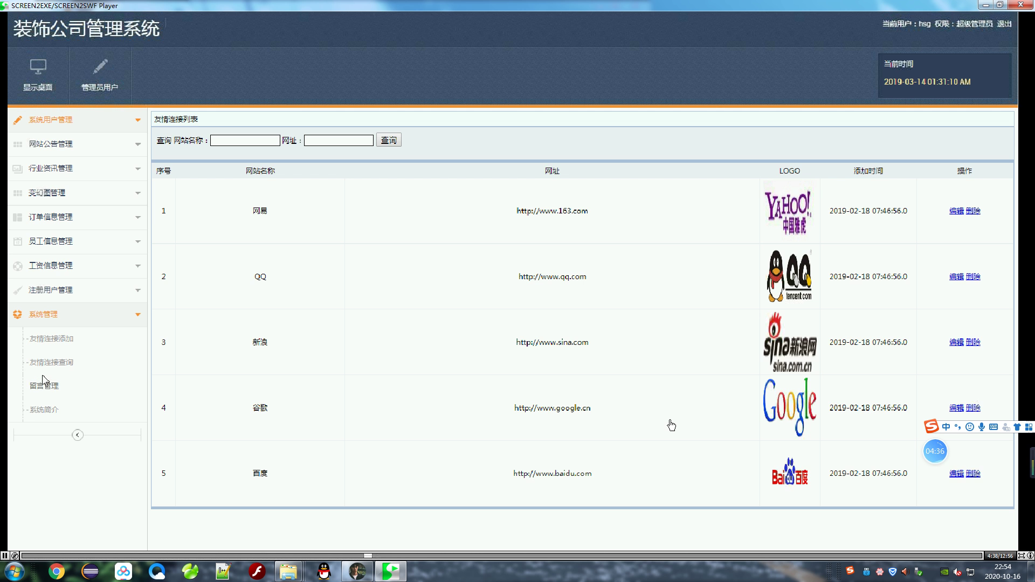Click 编辑 link for 百度 row
This screenshot has height=582, width=1035.
956,473
